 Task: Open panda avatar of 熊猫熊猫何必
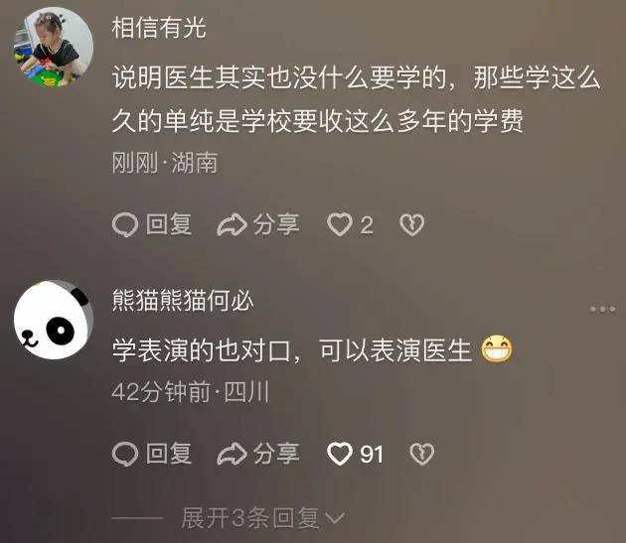pyautogui.click(x=54, y=320)
